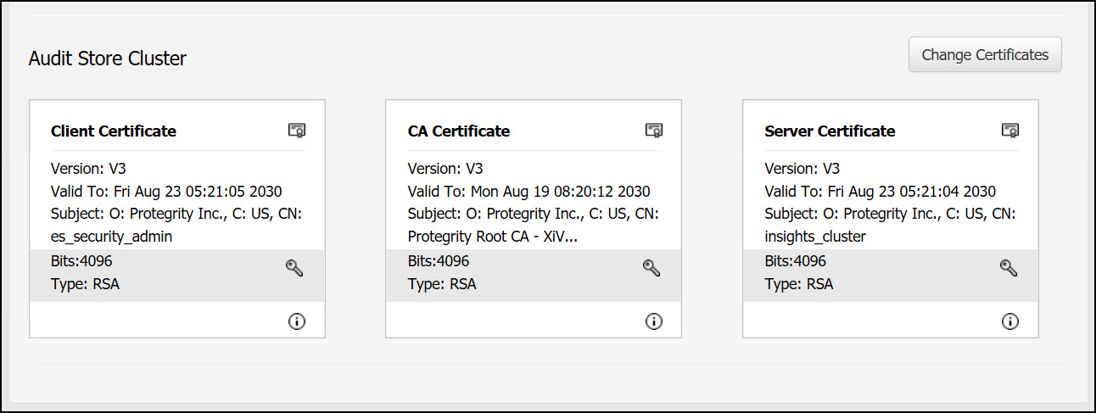Click Type: RSA on the Client Certificate
This screenshot has width=1096, height=413.
pos(85,284)
